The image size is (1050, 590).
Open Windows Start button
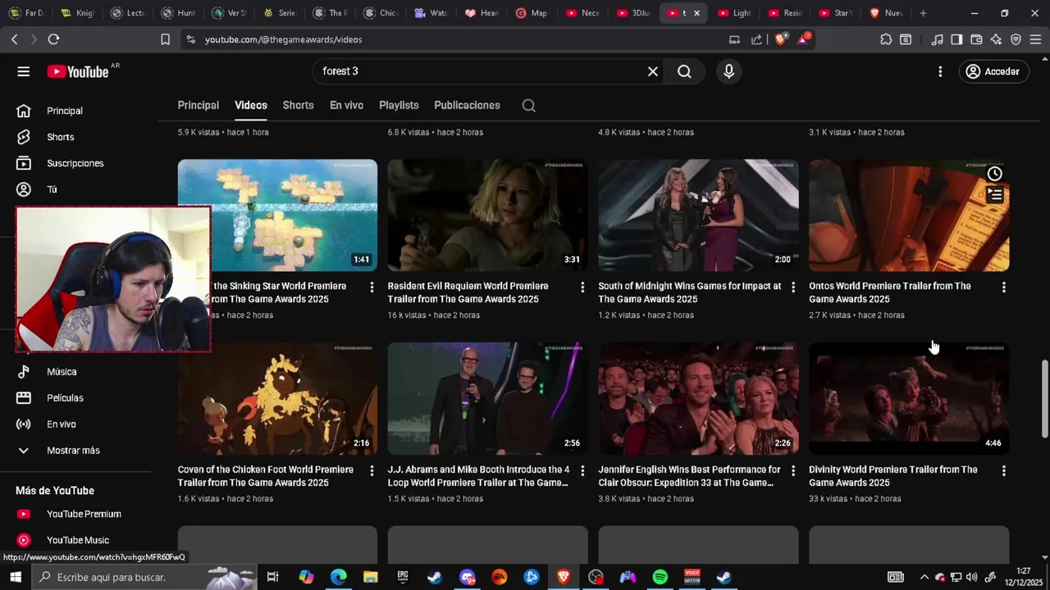click(x=15, y=577)
